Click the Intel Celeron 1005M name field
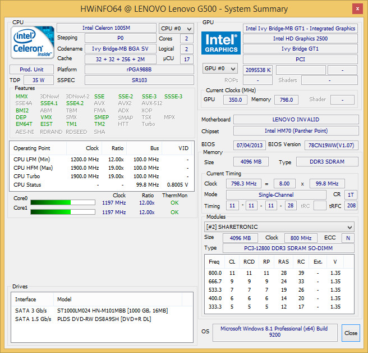This screenshot has height=353, width=368. (x=107, y=28)
